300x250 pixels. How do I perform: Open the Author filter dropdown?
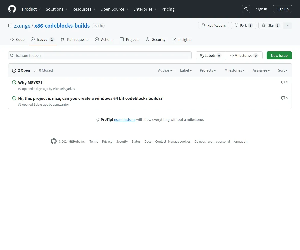tap(165, 70)
